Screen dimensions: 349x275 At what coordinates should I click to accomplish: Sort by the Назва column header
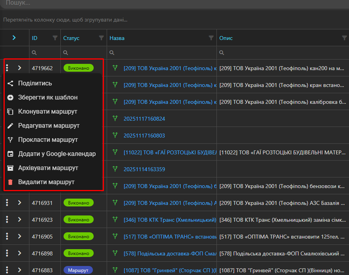tap(117, 38)
